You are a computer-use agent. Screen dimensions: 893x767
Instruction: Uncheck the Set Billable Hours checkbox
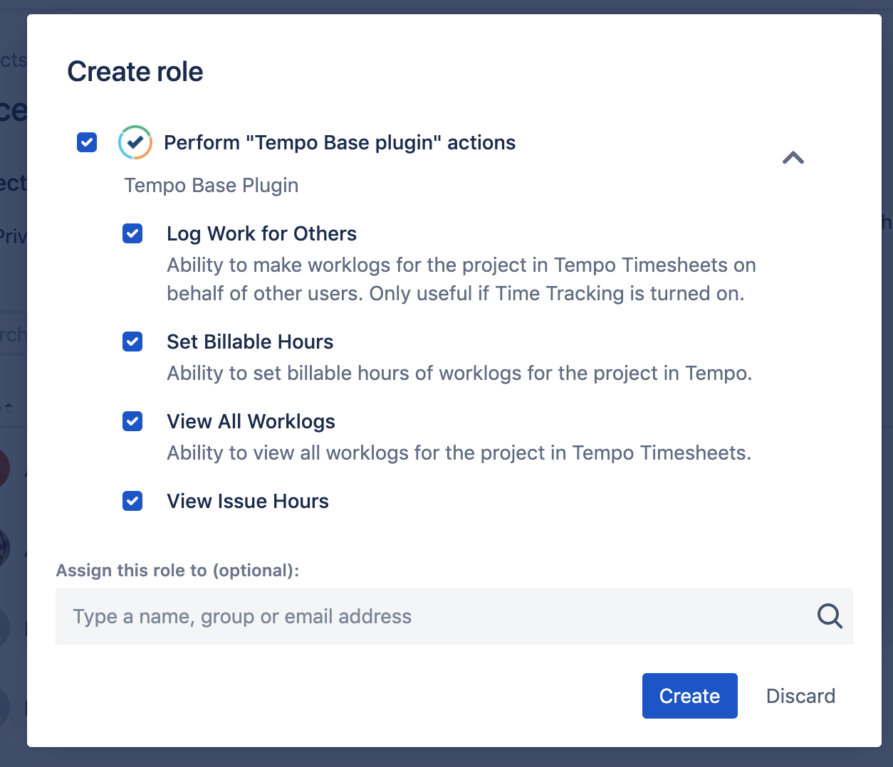132,342
